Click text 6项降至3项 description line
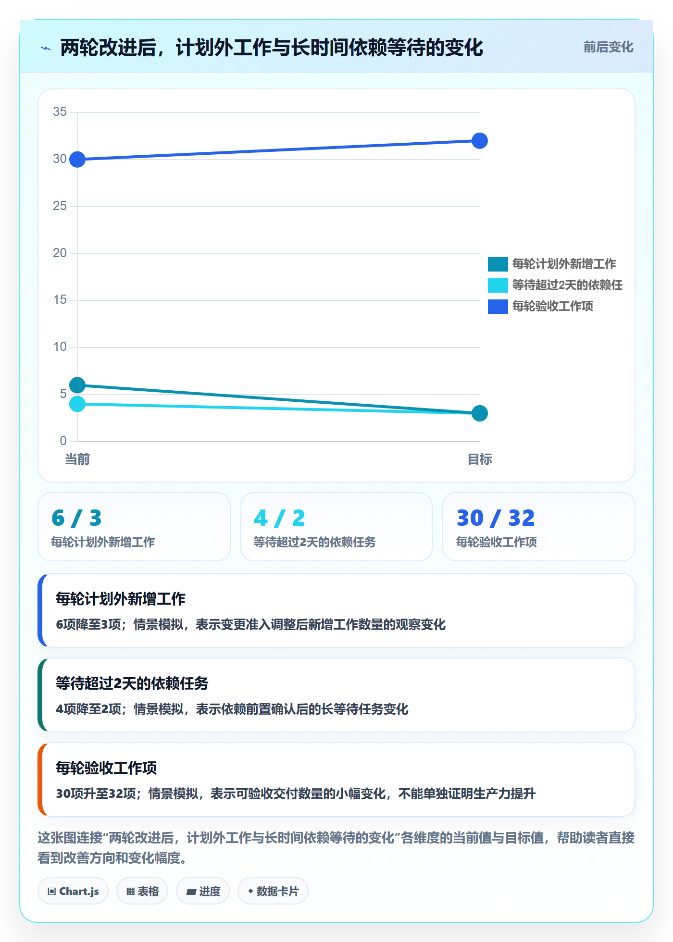Screen dimensions: 673x942 251,625
